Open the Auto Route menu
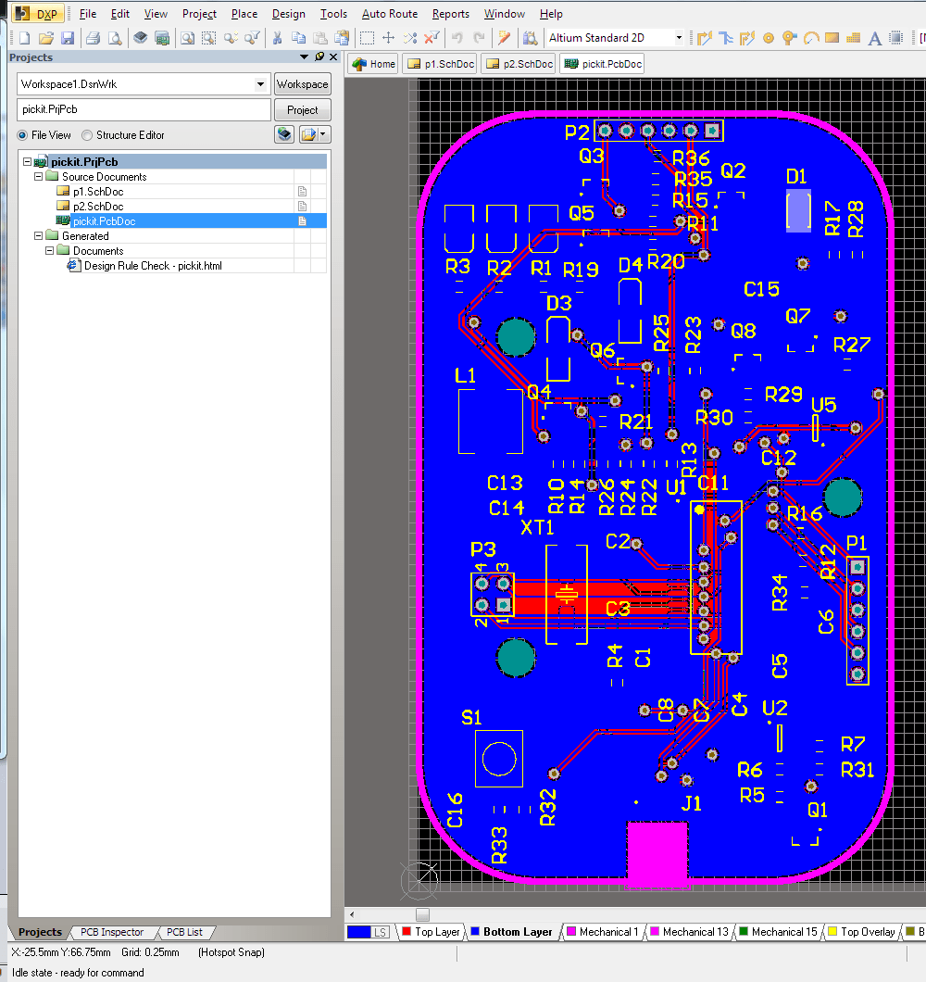Screen dimensions: 926x982 pos(389,13)
